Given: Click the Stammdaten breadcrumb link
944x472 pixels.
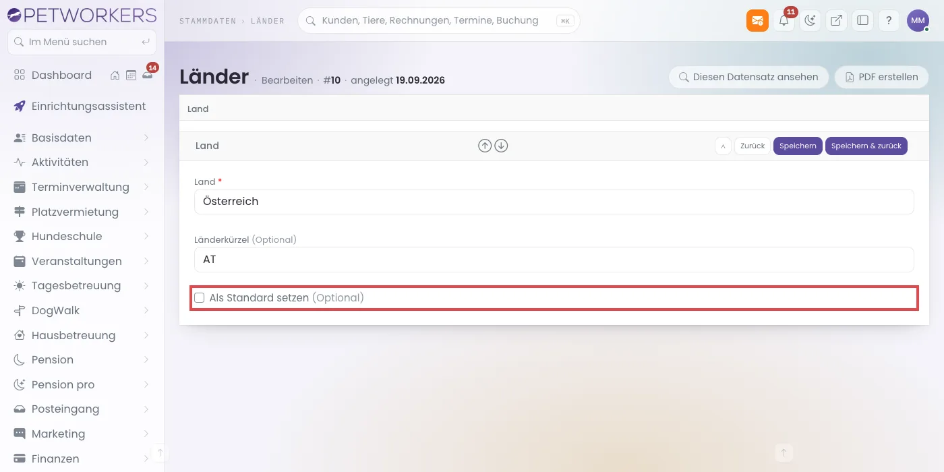Looking at the screenshot, I should point(208,21).
